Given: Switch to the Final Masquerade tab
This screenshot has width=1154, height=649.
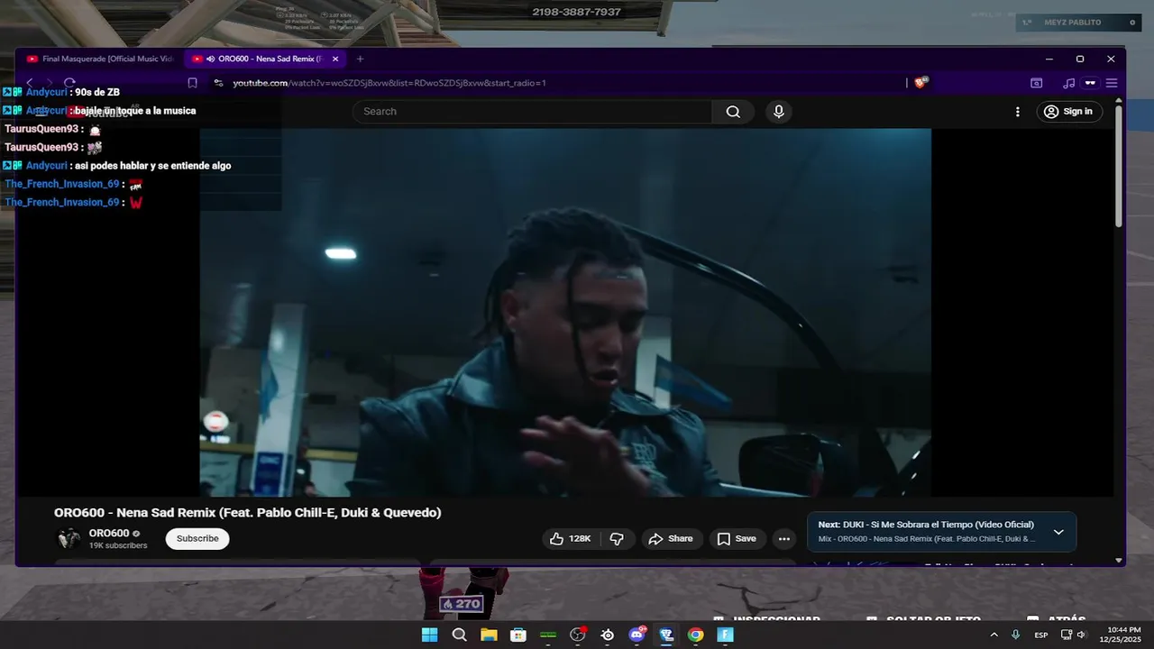Looking at the screenshot, I should (99, 59).
